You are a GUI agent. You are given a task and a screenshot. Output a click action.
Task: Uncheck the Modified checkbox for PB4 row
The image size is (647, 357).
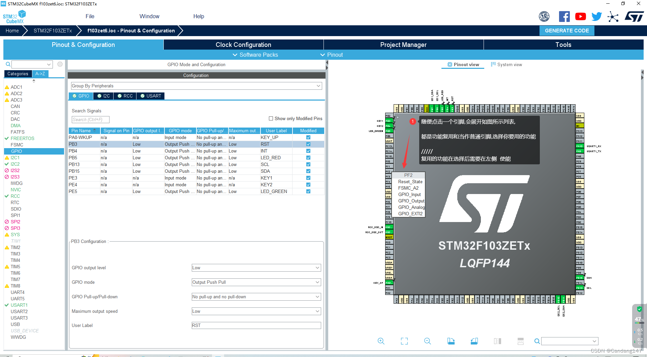coord(308,151)
